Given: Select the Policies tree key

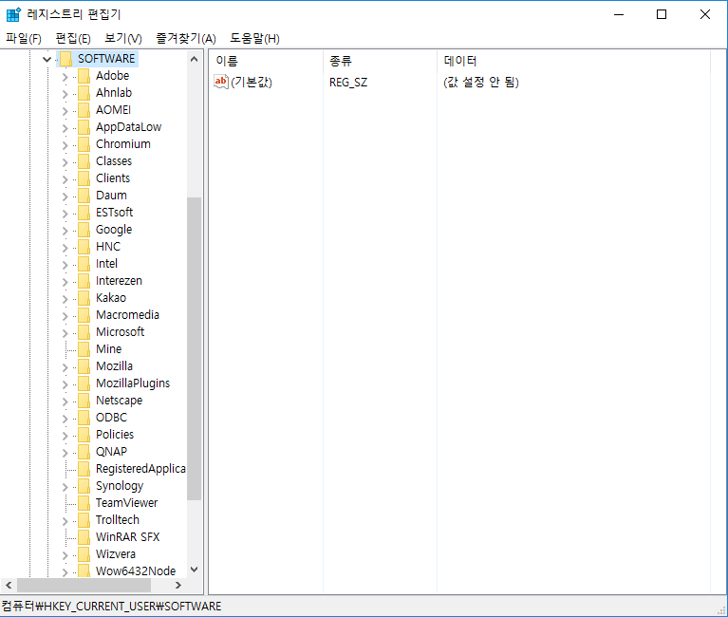Looking at the screenshot, I should (115, 435).
